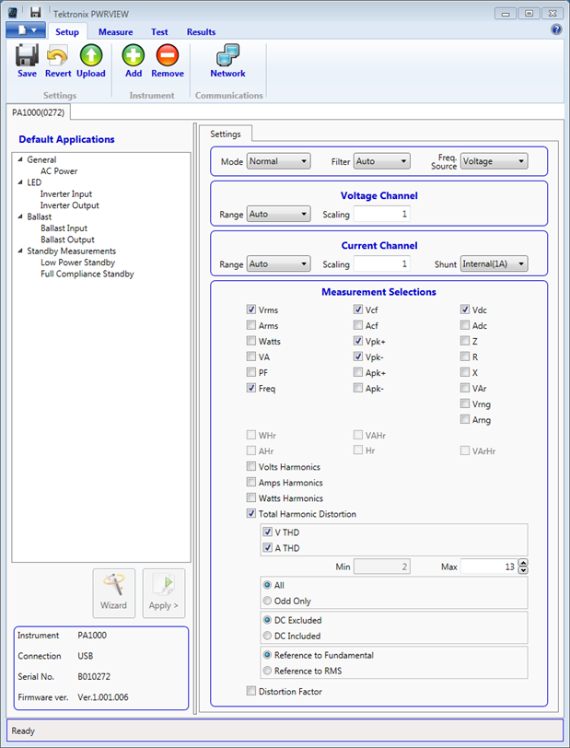Enable the Watts measurement checkbox

pos(250,341)
